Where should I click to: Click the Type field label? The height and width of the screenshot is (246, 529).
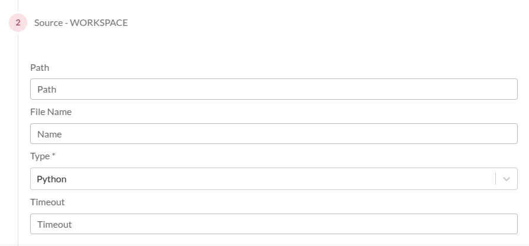tap(39, 156)
